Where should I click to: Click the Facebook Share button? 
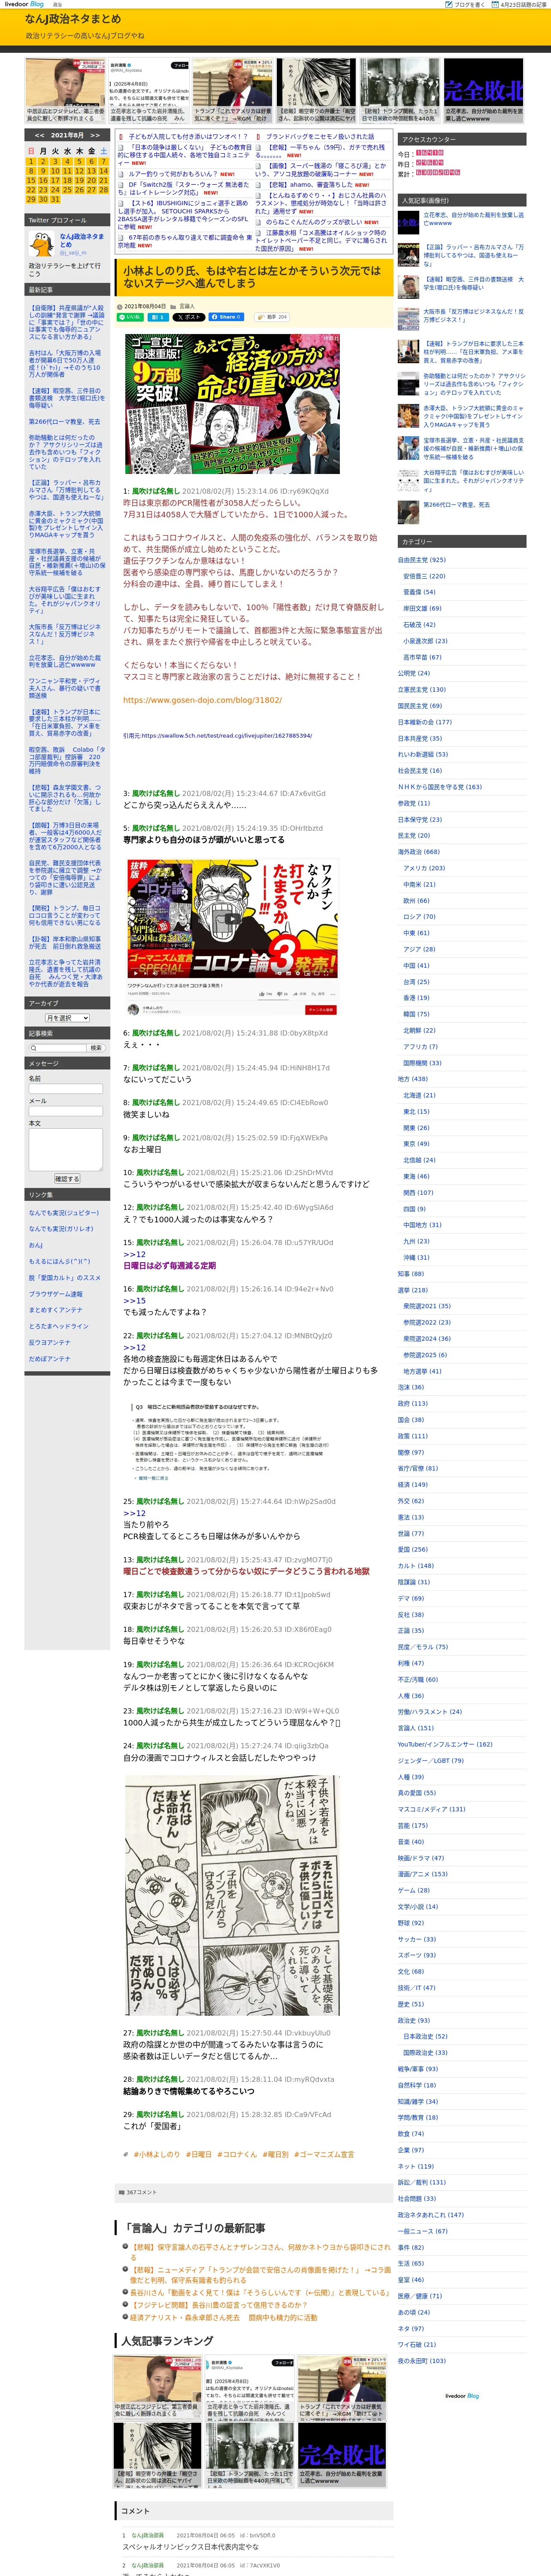226,317
